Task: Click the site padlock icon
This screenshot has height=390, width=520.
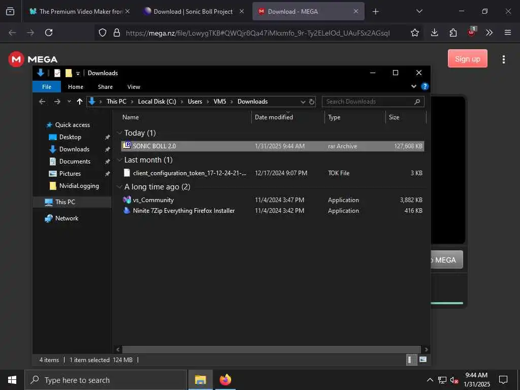Action: (117, 32)
